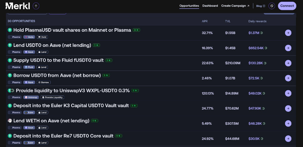Screen dimensions: 303x147
Task: Switch to the Opportunities tab
Action: click(x=189, y=6)
